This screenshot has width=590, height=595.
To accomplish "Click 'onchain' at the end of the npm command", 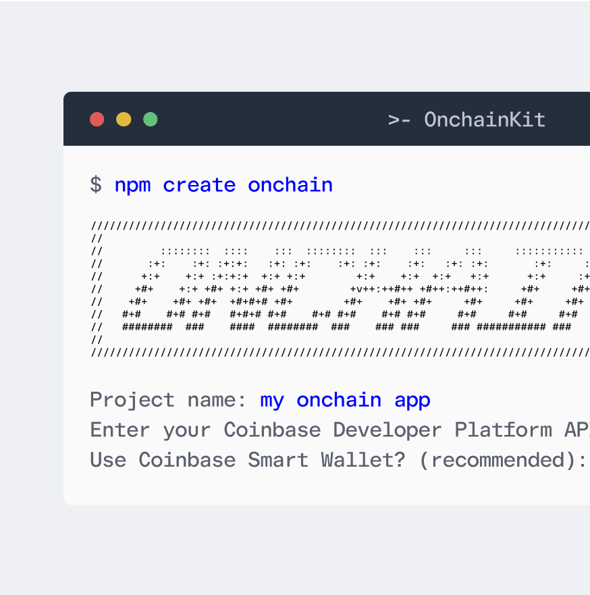I will [290, 185].
